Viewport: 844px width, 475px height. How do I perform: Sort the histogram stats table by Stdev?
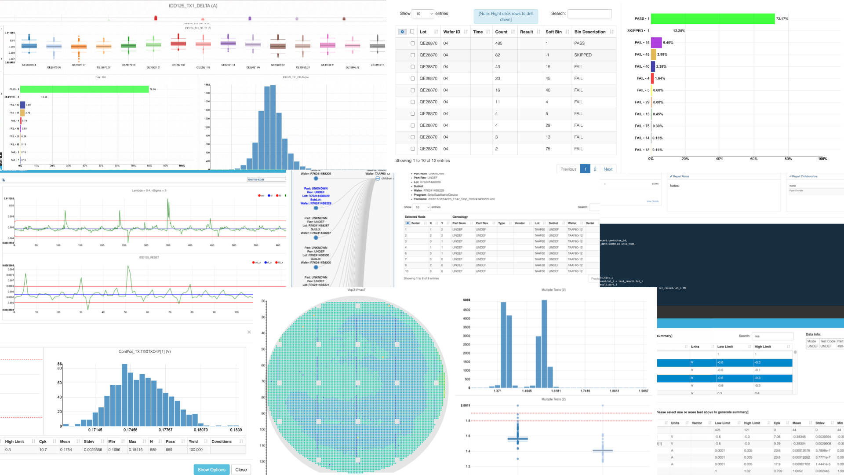click(x=94, y=441)
